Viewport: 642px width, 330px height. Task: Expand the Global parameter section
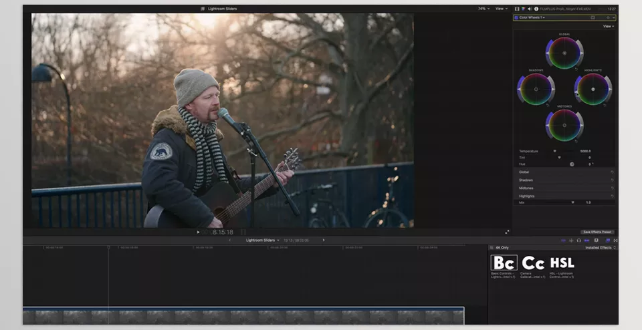524,172
